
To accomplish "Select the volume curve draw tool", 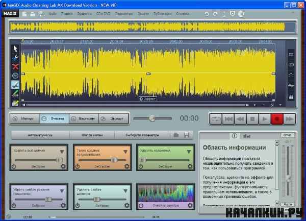I will pos(15,85).
